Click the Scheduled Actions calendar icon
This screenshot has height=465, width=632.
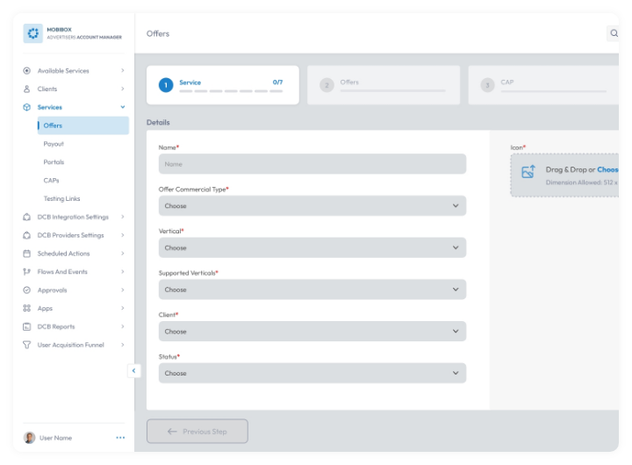pyautogui.click(x=26, y=254)
